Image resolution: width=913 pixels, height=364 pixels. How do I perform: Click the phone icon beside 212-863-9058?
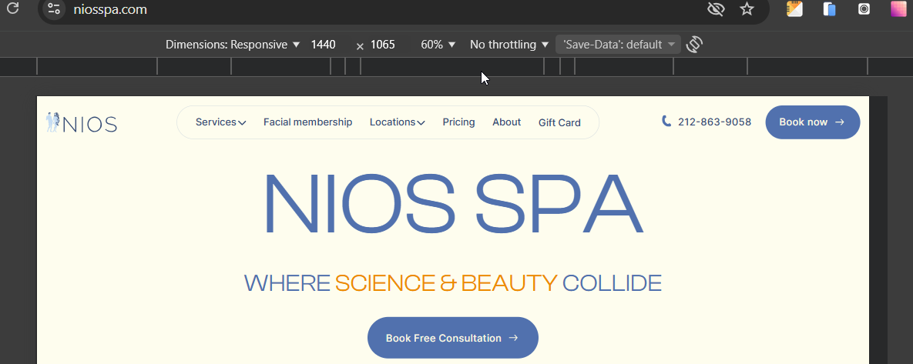(666, 121)
